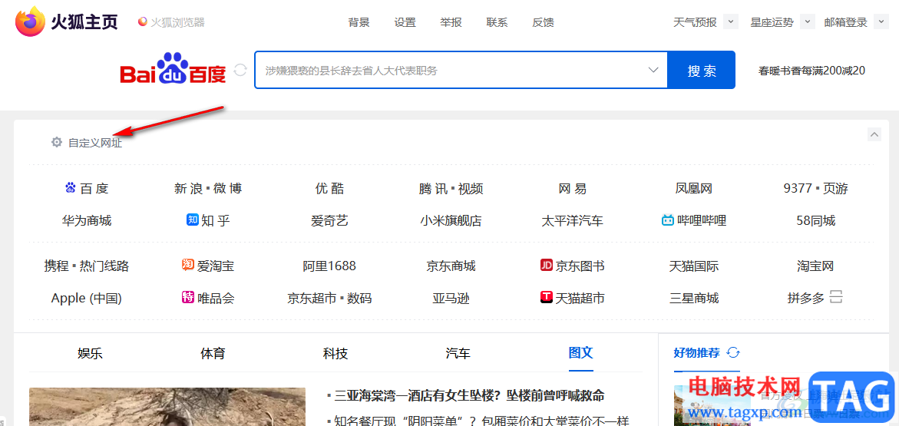Open the 太平洋汽车 link
Viewport: 899px width, 426px height.
tap(572, 220)
